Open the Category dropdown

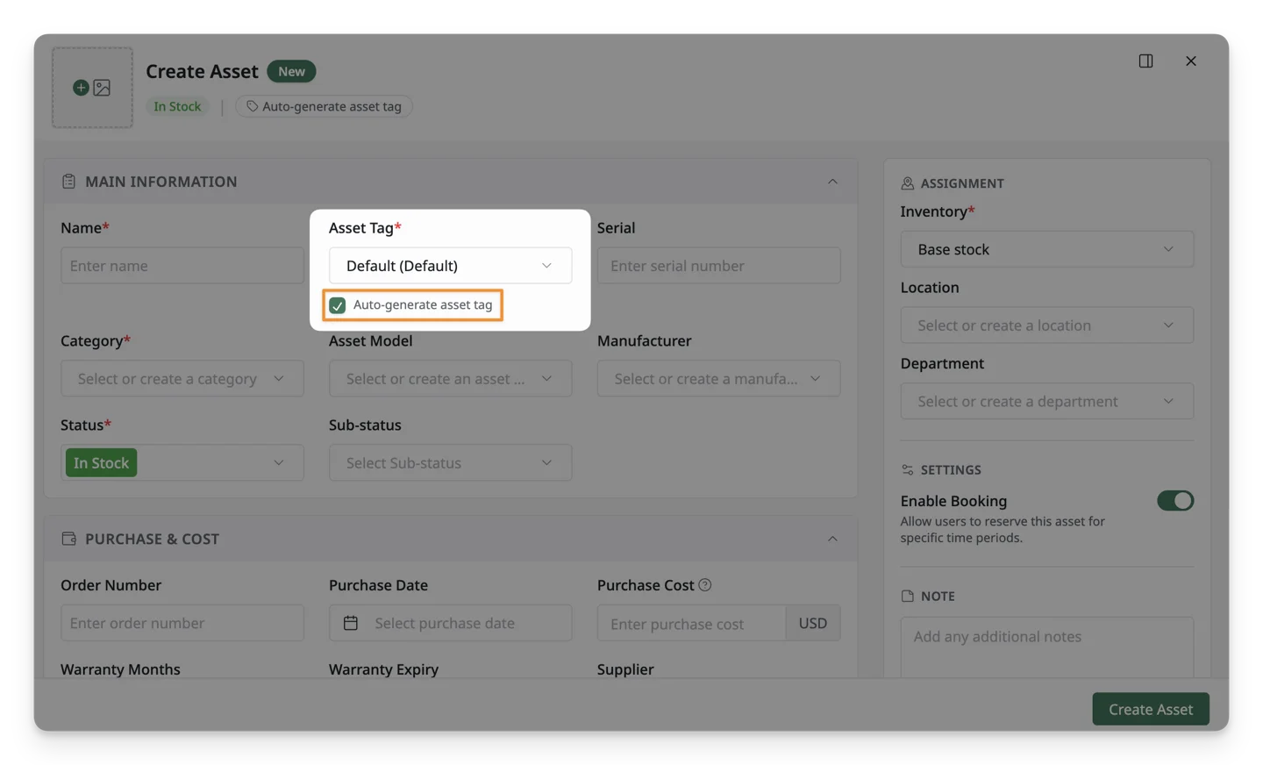(182, 379)
